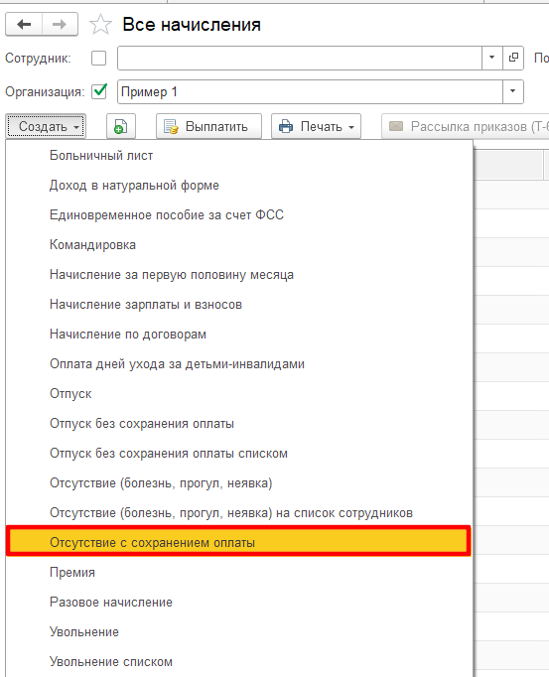Select Разовое начисление from the list

(239, 603)
